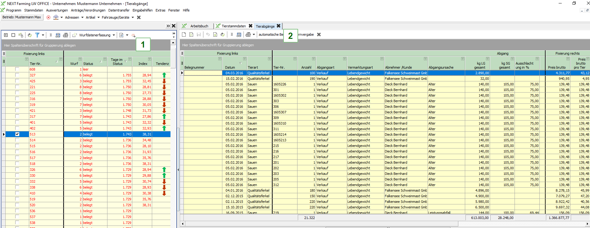Tick the checkbox for animal 608
The width and height of the screenshot is (590, 228).
17,69
